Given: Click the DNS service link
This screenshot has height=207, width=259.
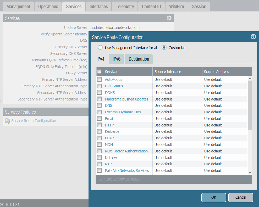Looking at the screenshot, I should (108, 105).
